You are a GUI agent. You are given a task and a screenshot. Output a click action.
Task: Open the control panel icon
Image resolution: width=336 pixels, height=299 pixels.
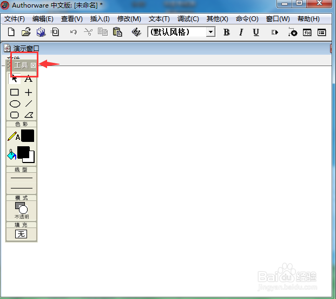(x=293, y=32)
